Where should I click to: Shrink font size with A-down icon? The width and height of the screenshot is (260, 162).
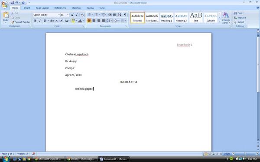point(77,15)
